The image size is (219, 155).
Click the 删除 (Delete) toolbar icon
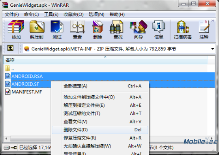97,26
